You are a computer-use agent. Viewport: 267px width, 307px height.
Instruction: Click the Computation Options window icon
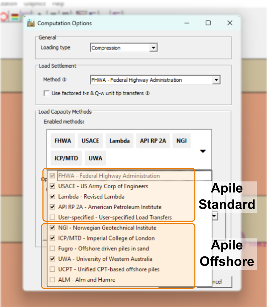[31, 23]
